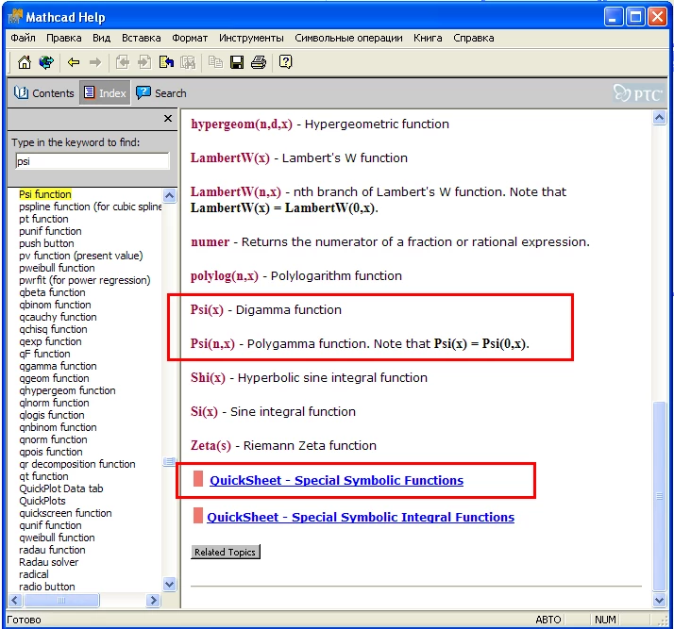Click index list scroll left arrow
Screen dimensions: 674x629
click(x=15, y=600)
